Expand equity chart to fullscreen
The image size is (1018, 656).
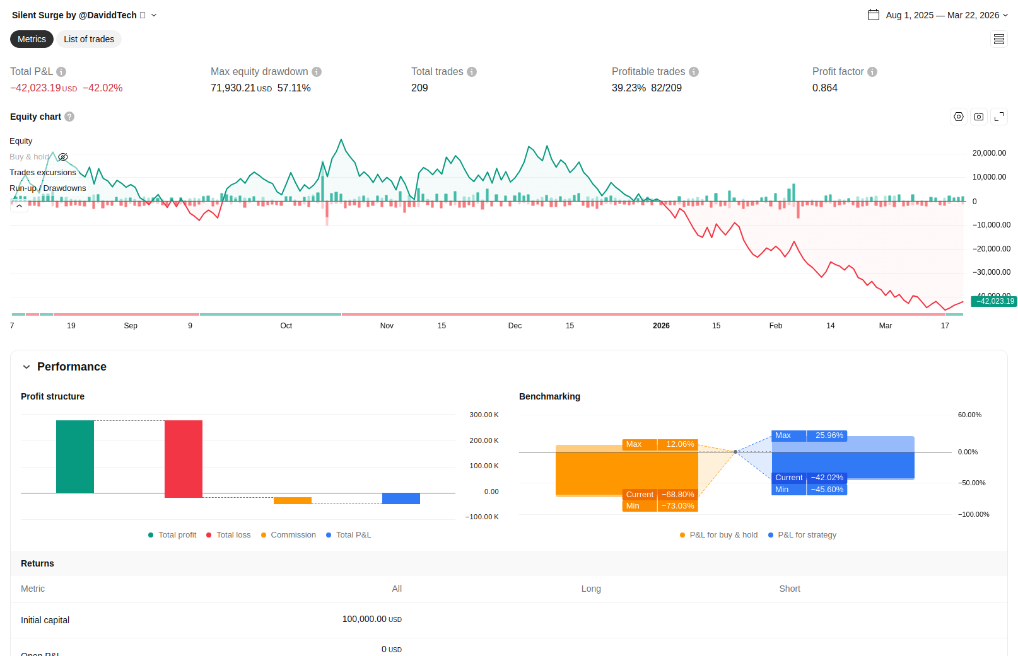pos(999,117)
